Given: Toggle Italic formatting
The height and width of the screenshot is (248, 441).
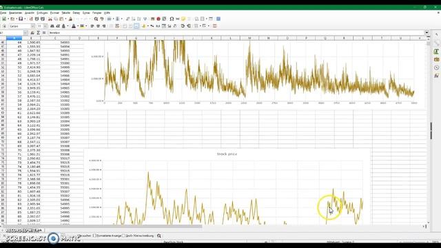Looking at the screenshot, I should pos(58,26).
